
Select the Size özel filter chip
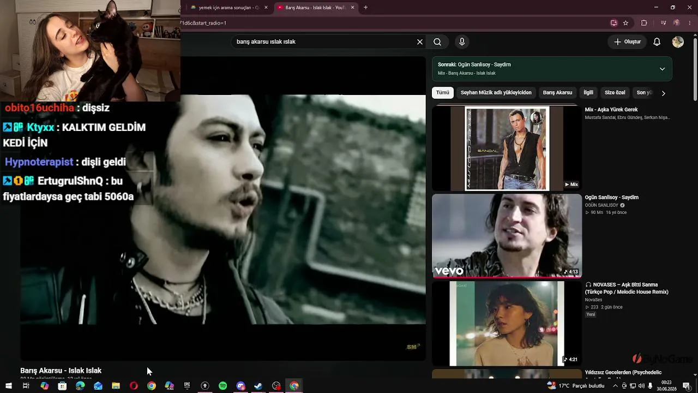(x=615, y=93)
